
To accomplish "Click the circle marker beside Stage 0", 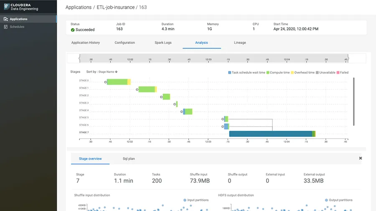I will [x=105, y=82].
